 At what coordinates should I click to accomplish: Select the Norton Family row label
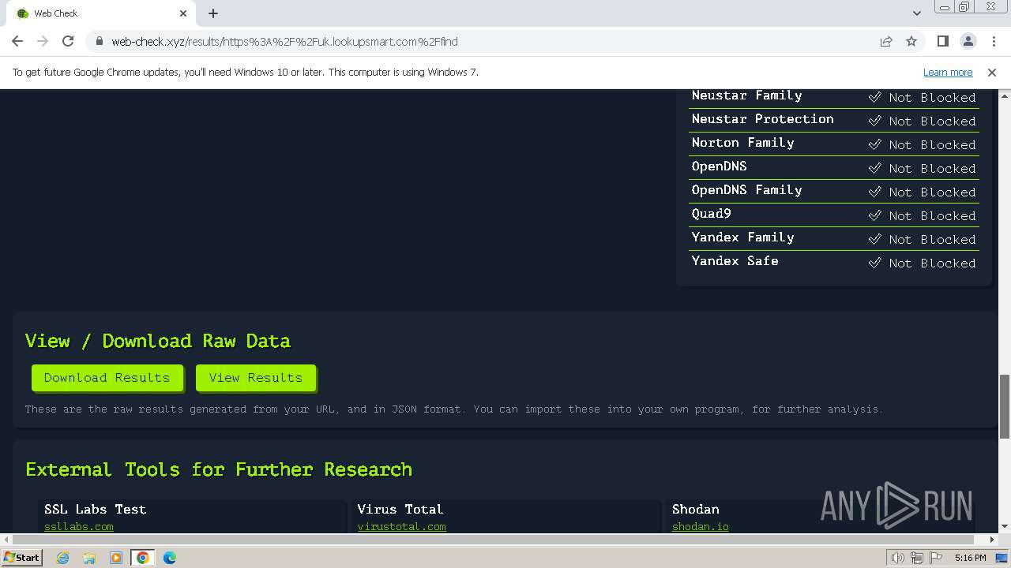[742, 143]
